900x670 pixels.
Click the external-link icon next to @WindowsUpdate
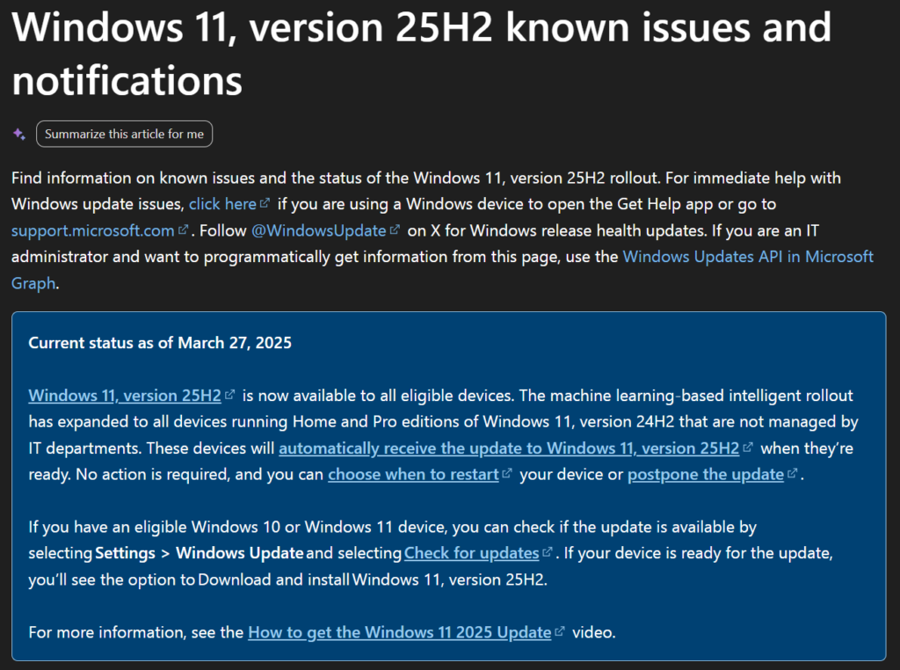pyautogui.click(x=394, y=230)
